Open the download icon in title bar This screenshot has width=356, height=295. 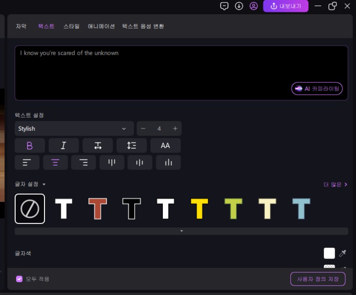(x=239, y=6)
